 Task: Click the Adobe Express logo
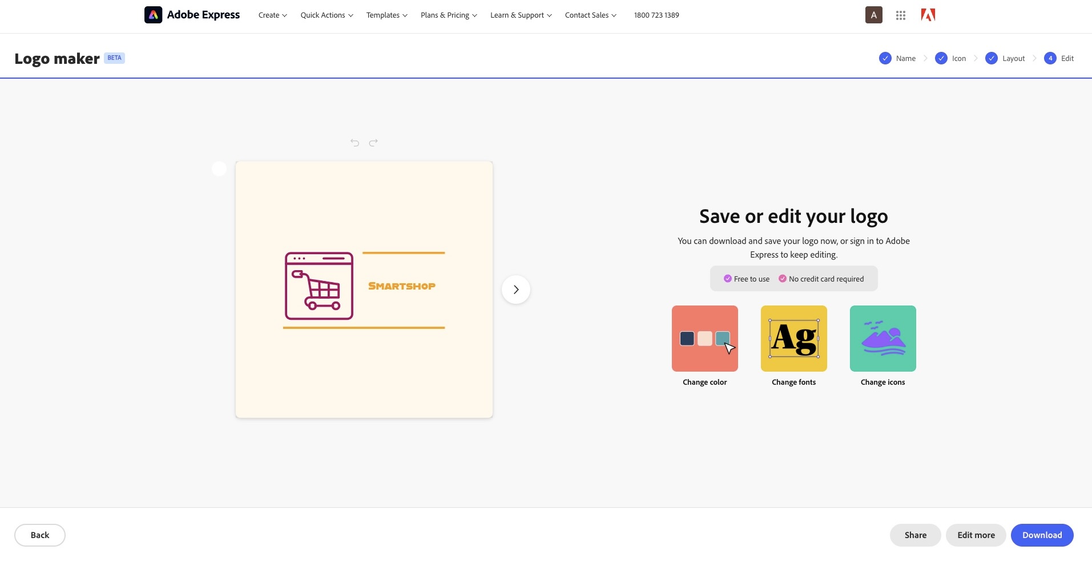pos(191,15)
